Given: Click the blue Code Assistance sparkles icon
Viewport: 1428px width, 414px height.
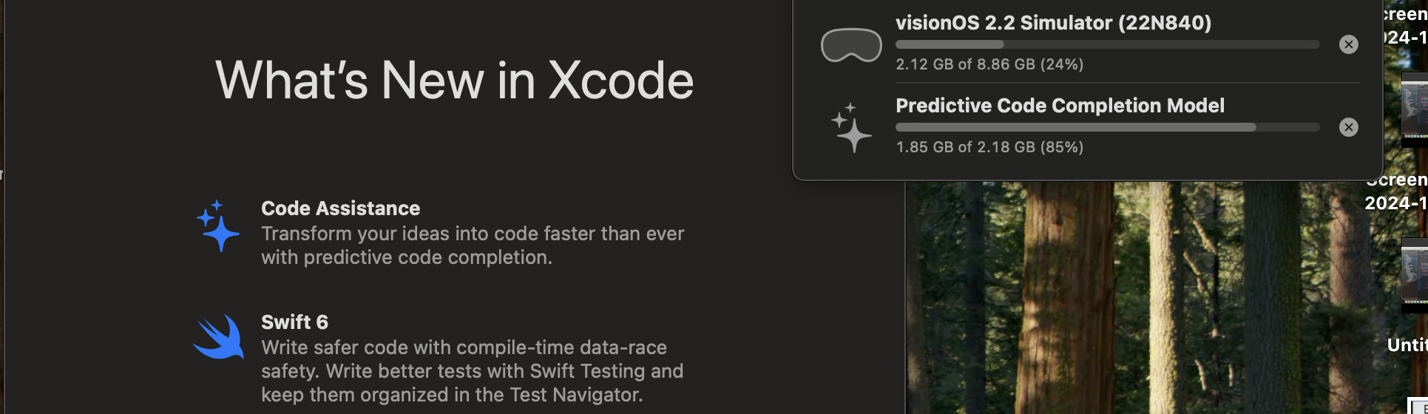Looking at the screenshot, I should pos(217,225).
